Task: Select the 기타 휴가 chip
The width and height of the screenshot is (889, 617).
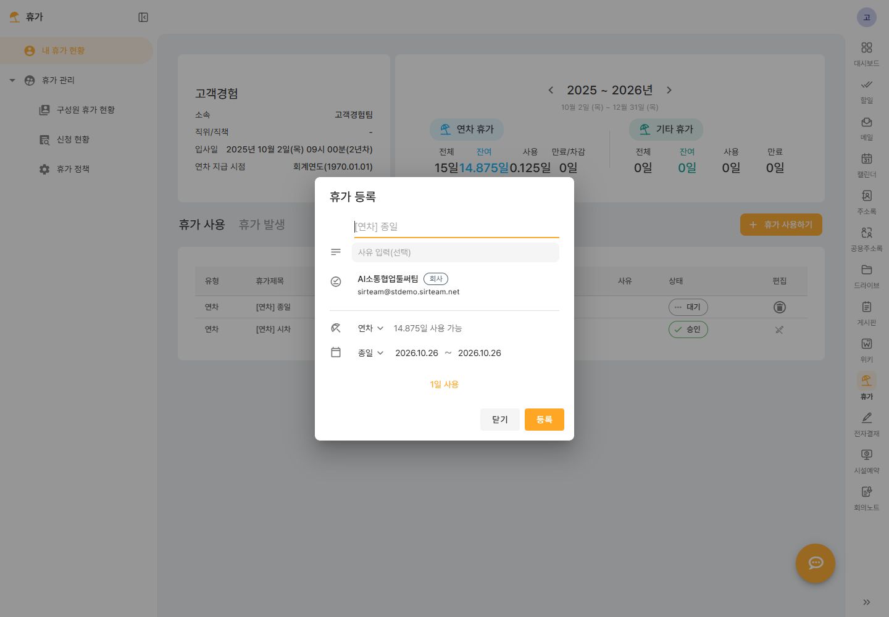Action: 666,129
